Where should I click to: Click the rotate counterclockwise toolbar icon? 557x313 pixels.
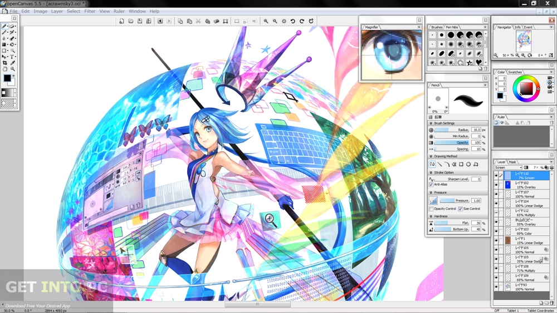click(293, 21)
